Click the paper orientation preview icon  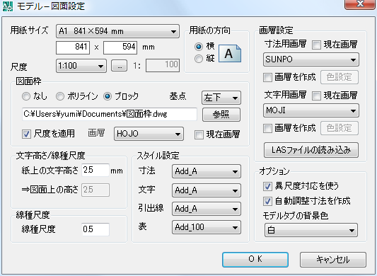[x=230, y=53]
